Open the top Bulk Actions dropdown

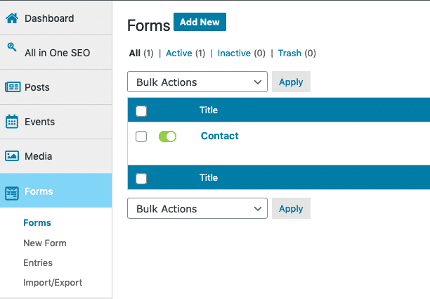coord(197,82)
